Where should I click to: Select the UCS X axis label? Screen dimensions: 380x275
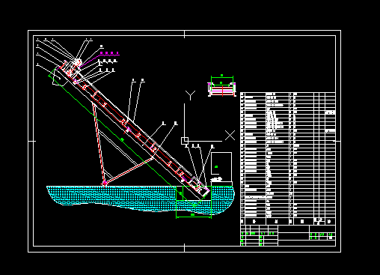tap(230, 136)
